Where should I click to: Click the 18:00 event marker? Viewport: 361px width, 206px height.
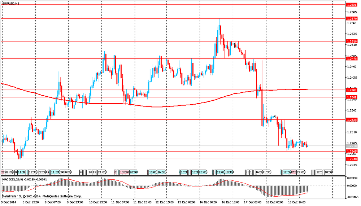328,172
